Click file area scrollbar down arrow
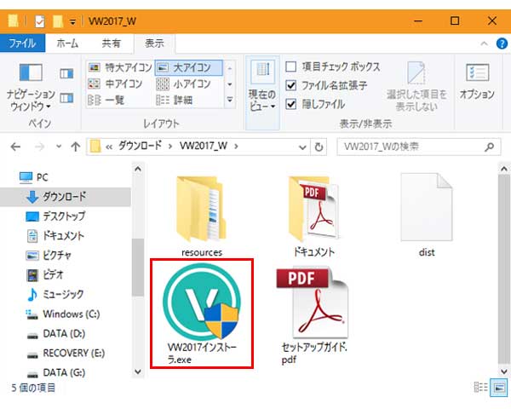This screenshot has width=511, height=409. 504,372
